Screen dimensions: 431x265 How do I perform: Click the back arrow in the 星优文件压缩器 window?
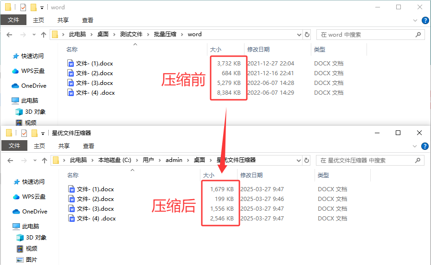point(10,161)
